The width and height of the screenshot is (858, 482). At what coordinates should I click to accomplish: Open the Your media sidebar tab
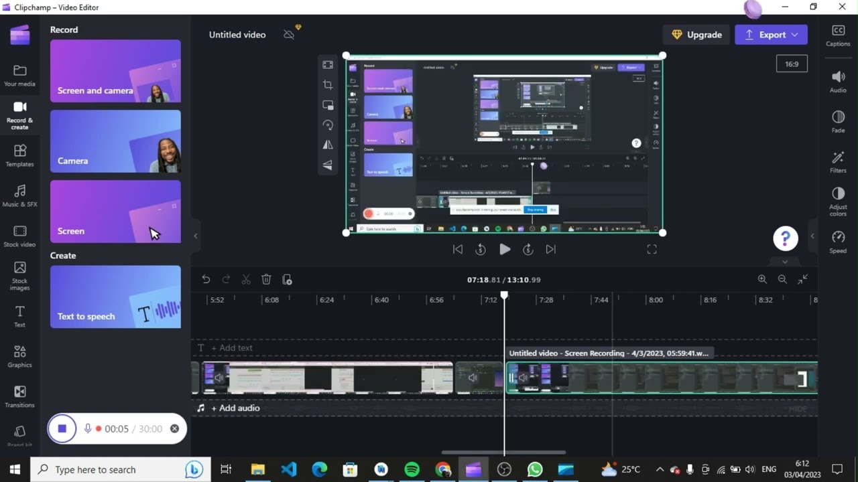point(19,76)
